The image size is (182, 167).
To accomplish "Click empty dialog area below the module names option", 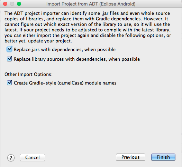I will [91, 116].
